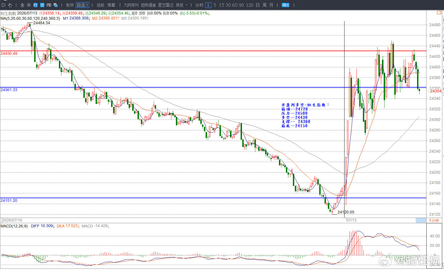Switch to 日 daily chart

[x=258, y=5]
